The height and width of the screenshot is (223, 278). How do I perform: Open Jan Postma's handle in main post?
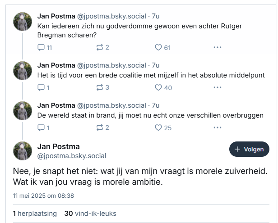click(72, 156)
